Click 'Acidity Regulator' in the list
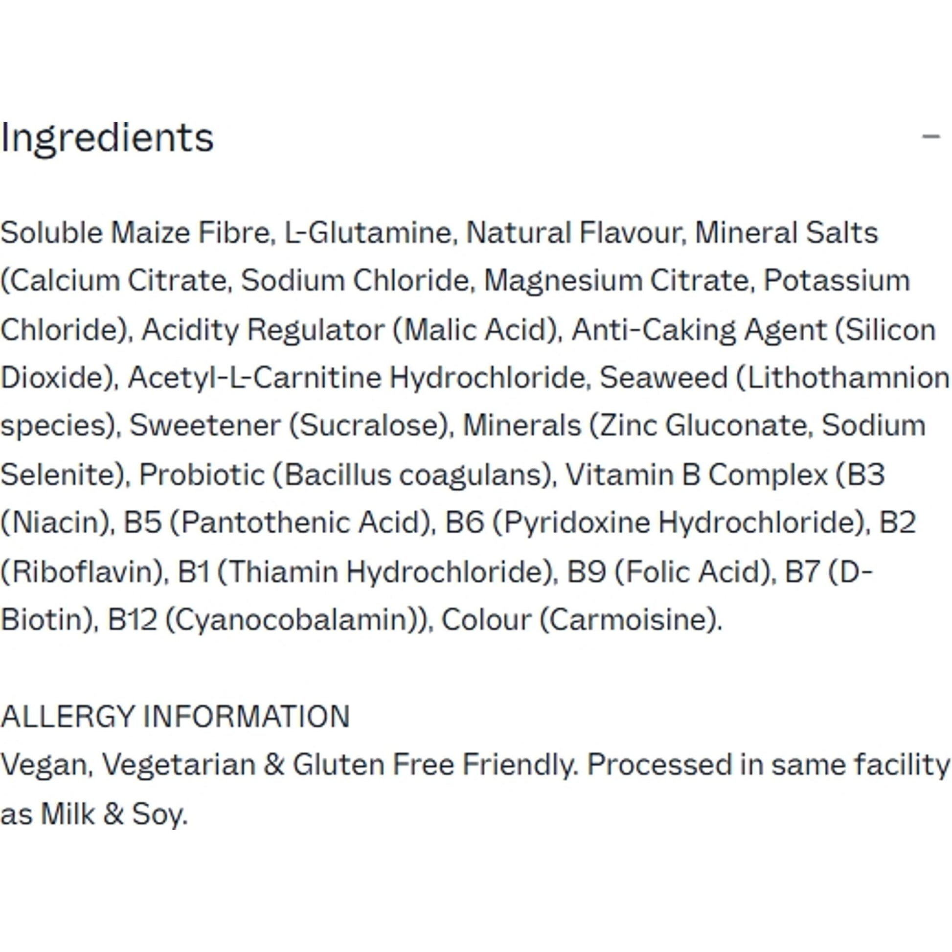Screen dimensions: 952x952 tap(263, 329)
